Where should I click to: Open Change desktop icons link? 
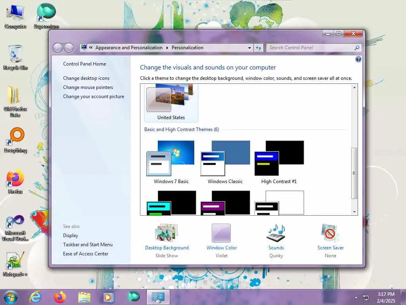(86, 78)
